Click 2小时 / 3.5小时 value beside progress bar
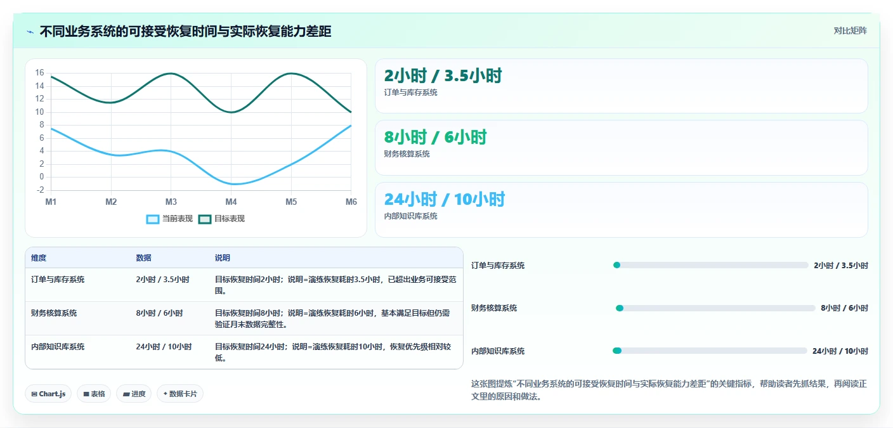 (x=841, y=266)
